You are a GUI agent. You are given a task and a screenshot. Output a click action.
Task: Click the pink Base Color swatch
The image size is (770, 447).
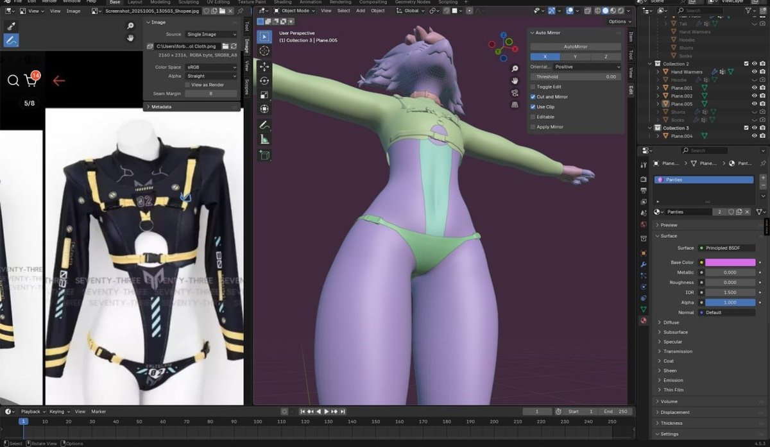(730, 262)
